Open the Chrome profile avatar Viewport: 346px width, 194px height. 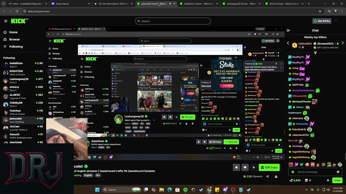335,11
